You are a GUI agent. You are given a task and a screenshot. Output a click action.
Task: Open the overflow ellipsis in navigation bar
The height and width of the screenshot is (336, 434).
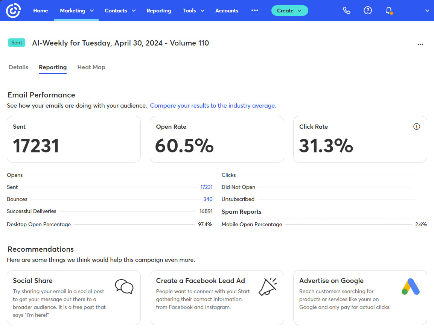pyautogui.click(x=255, y=11)
